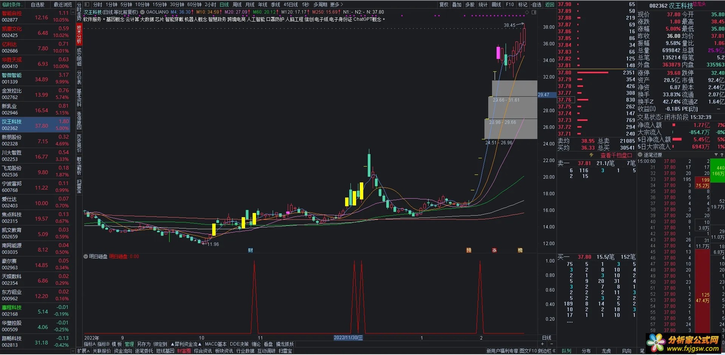725x355 pixels.
Task: Open 涨停原因 vertical side tab
Action: (79, 120)
